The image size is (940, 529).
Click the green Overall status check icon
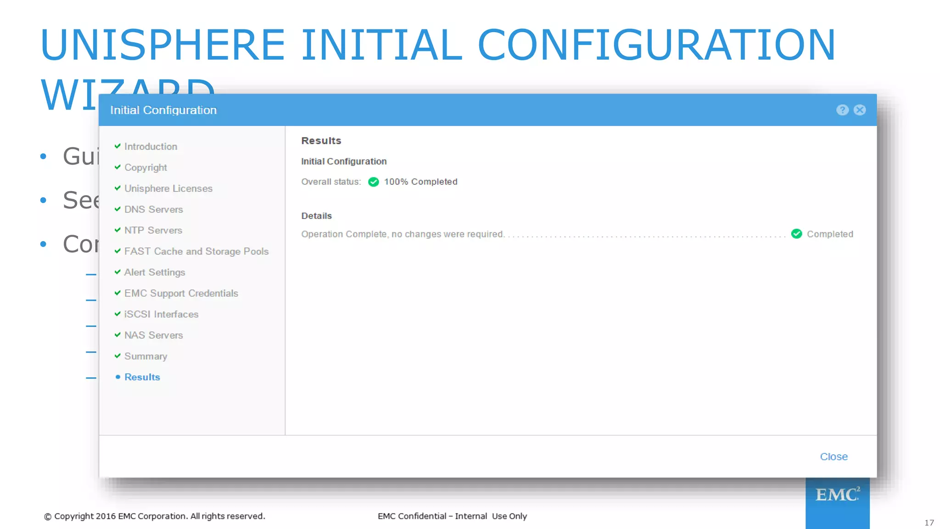374,182
